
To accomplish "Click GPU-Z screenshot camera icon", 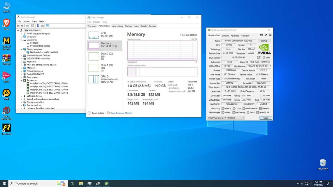I will click(261, 35).
